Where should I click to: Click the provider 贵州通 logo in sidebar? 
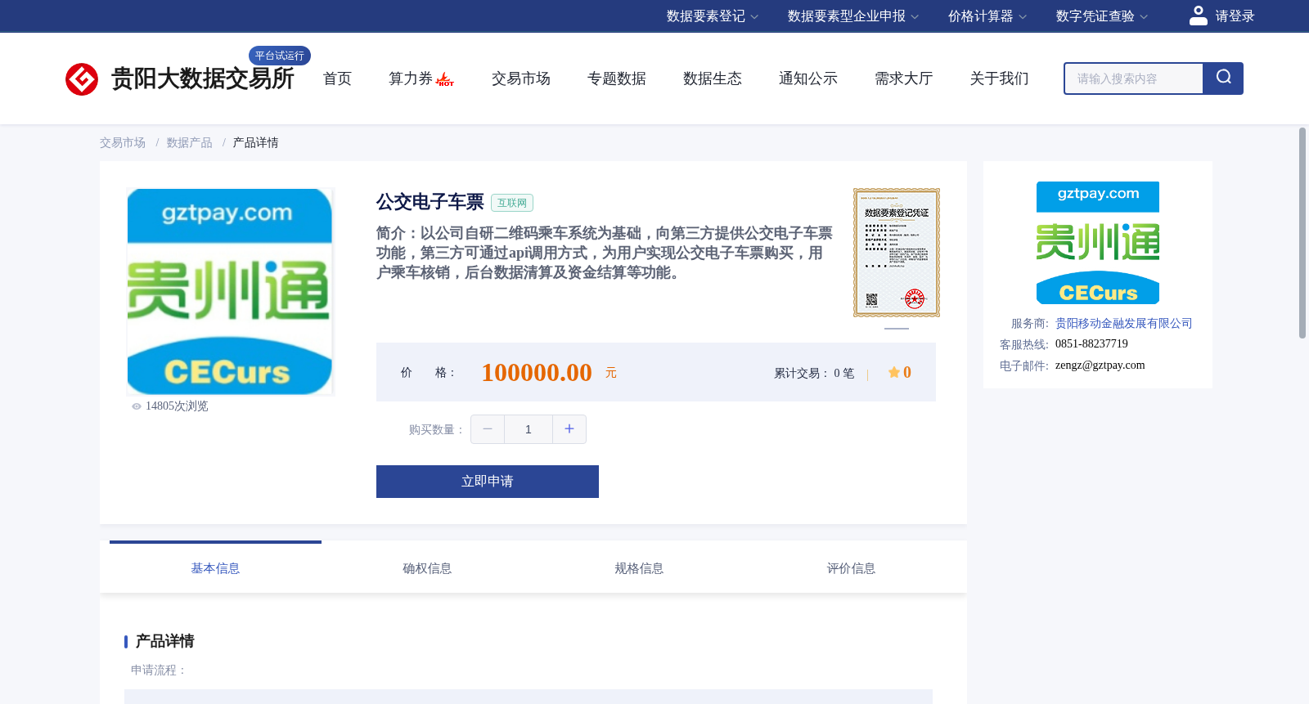1098,243
